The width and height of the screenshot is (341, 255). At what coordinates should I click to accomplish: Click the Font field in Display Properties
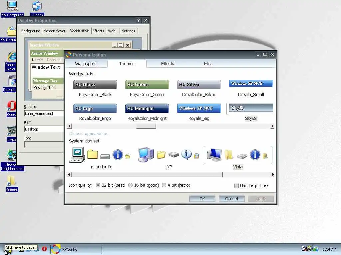44,145
